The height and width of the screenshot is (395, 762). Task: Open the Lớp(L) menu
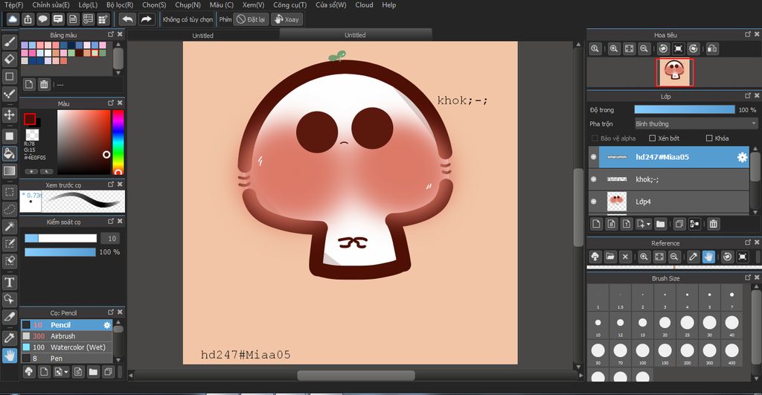(x=88, y=5)
